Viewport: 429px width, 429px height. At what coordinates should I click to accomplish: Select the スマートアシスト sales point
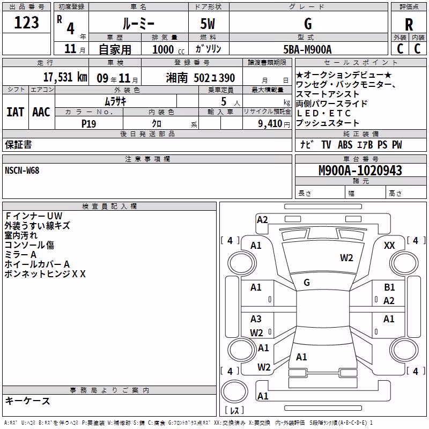(328, 94)
